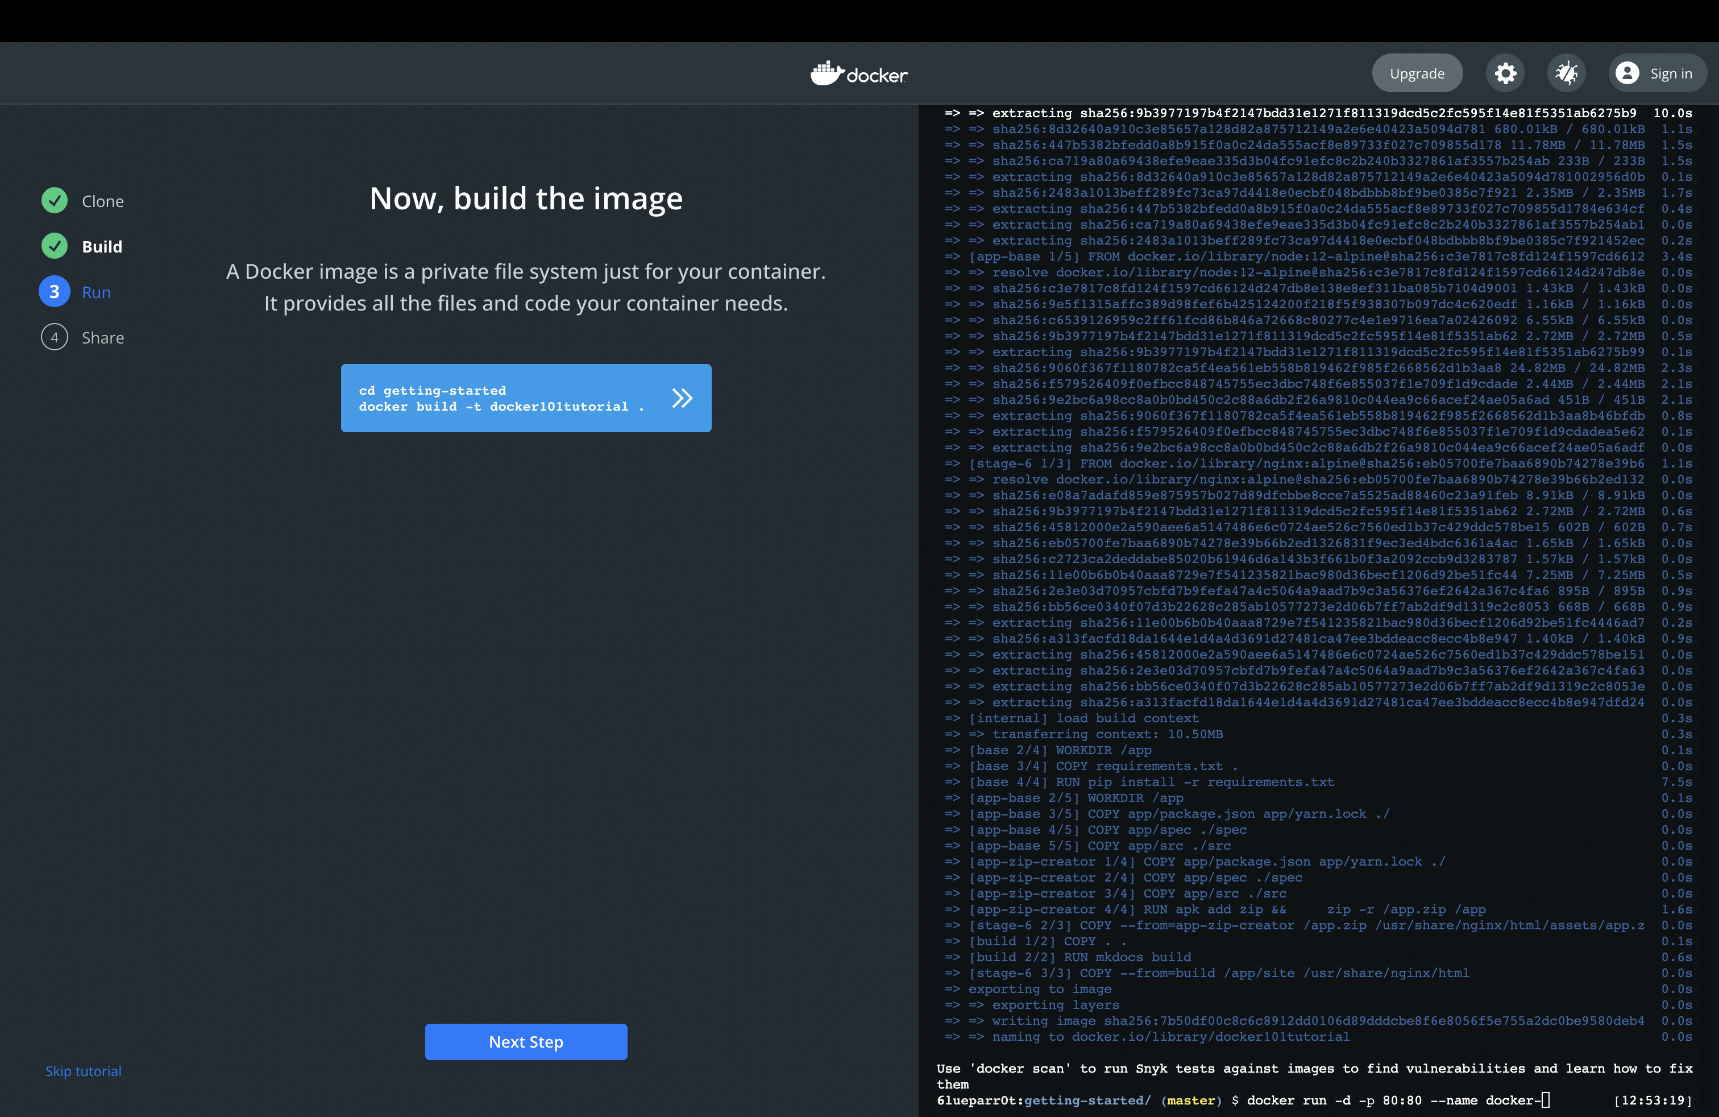1719x1117 pixels.
Task: Open Docker settings gear icon
Action: [x=1505, y=73]
